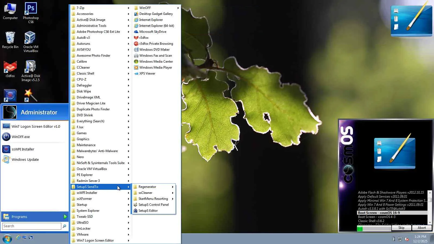Expand the 7-Zip submenu arrow

tap(129, 8)
